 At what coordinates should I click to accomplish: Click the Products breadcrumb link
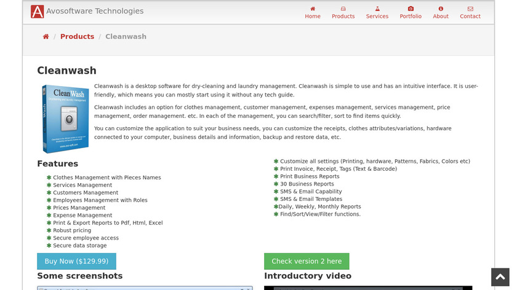click(77, 36)
